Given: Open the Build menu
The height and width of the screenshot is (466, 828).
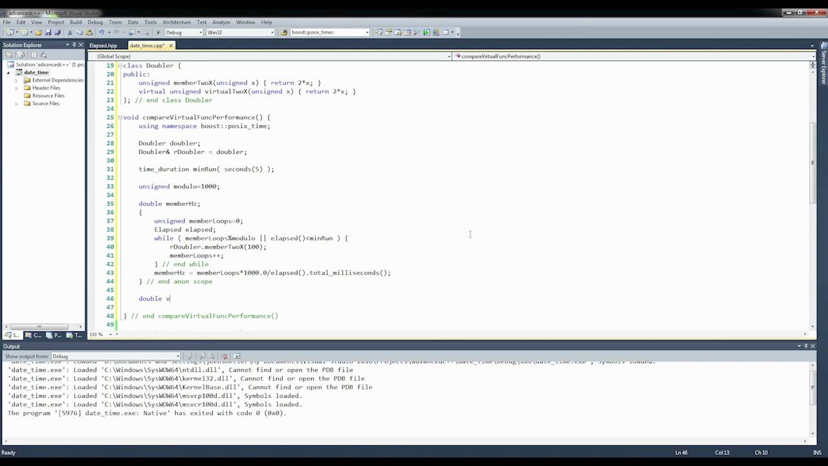Looking at the screenshot, I should tap(76, 22).
